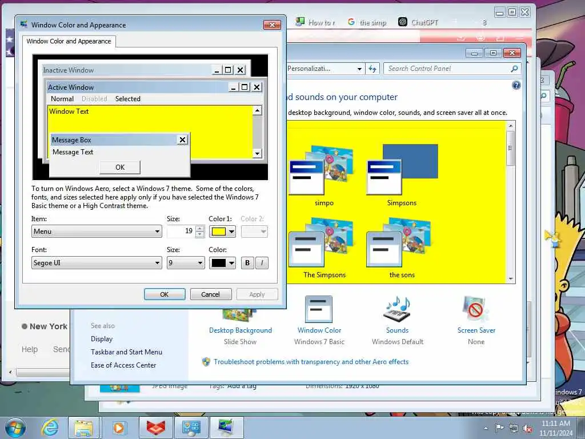Open Windows Media Player taskbar icon

pos(119,428)
